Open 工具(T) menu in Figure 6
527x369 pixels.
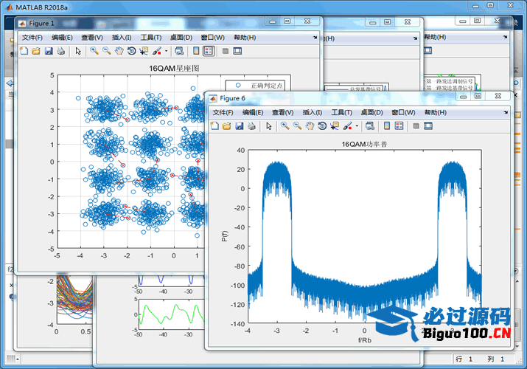342,112
